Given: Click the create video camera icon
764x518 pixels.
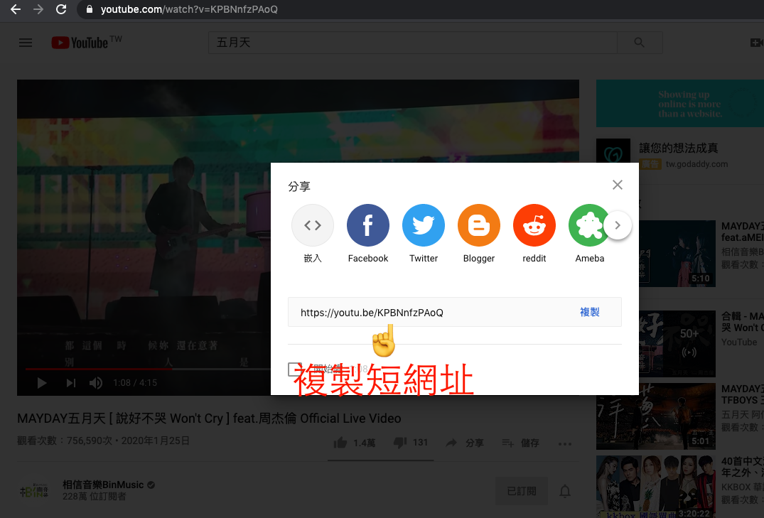Looking at the screenshot, I should click(x=757, y=43).
